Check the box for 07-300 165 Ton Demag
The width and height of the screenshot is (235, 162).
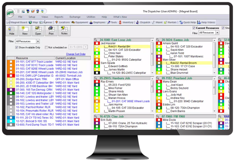(x=11, y=90)
